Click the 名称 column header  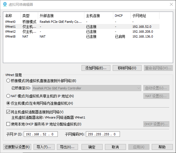click(12, 16)
